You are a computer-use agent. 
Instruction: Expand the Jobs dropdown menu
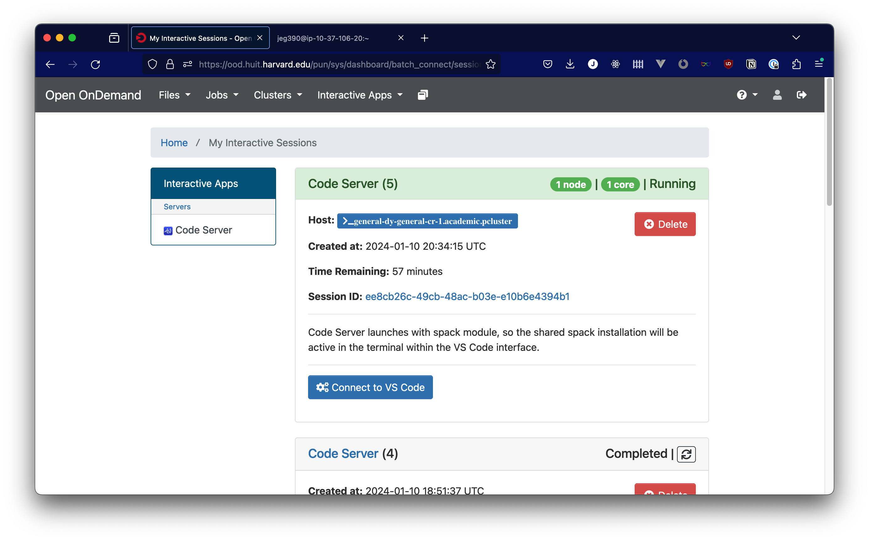coord(222,95)
